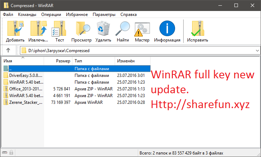This screenshot has height=157, width=261.
Task: Select the WinRAR 5.40 bet... ZIP archive name
Action: (x=26, y=96)
